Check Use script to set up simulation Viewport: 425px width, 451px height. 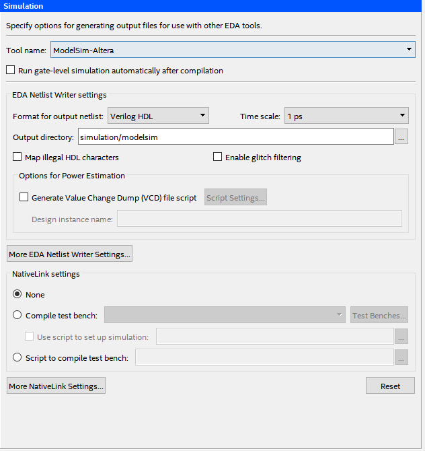tap(30, 337)
